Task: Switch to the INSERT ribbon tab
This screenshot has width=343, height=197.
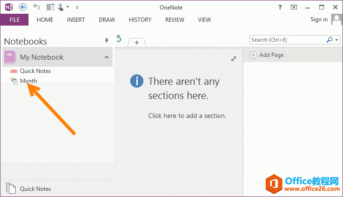Action: click(76, 20)
